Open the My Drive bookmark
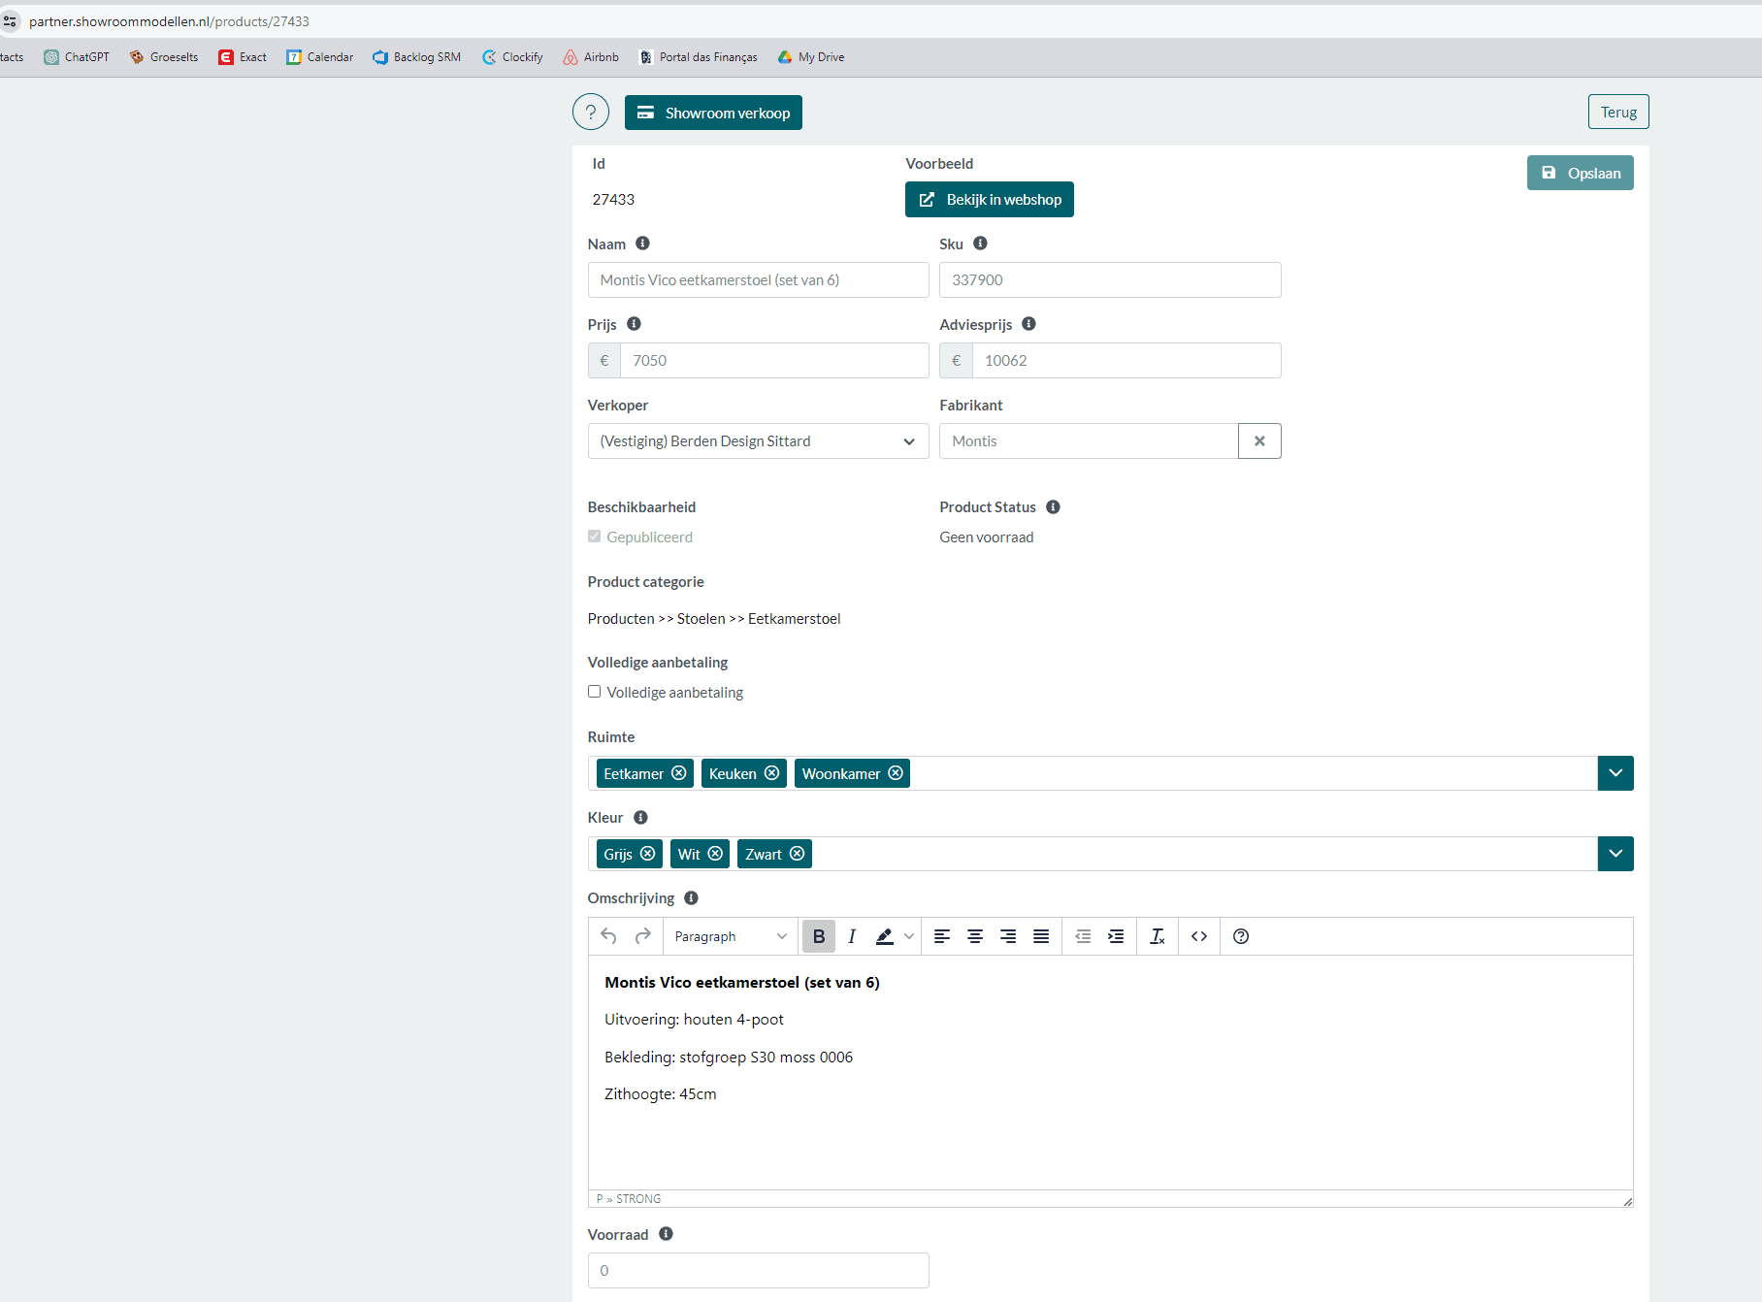The height and width of the screenshot is (1302, 1762). click(x=811, y=57)
